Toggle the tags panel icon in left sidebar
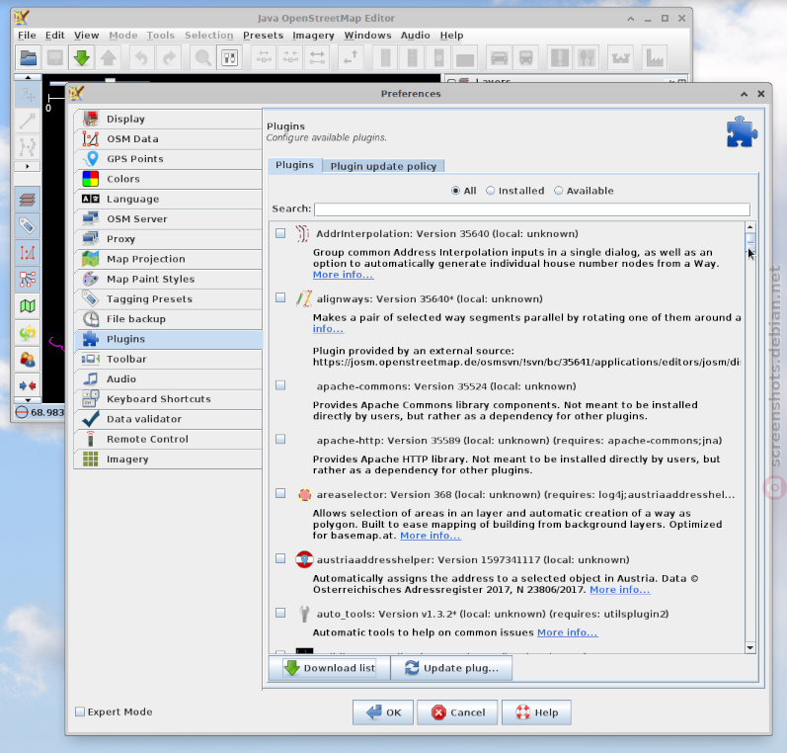787x753 pixels. [x=27, y=226]
